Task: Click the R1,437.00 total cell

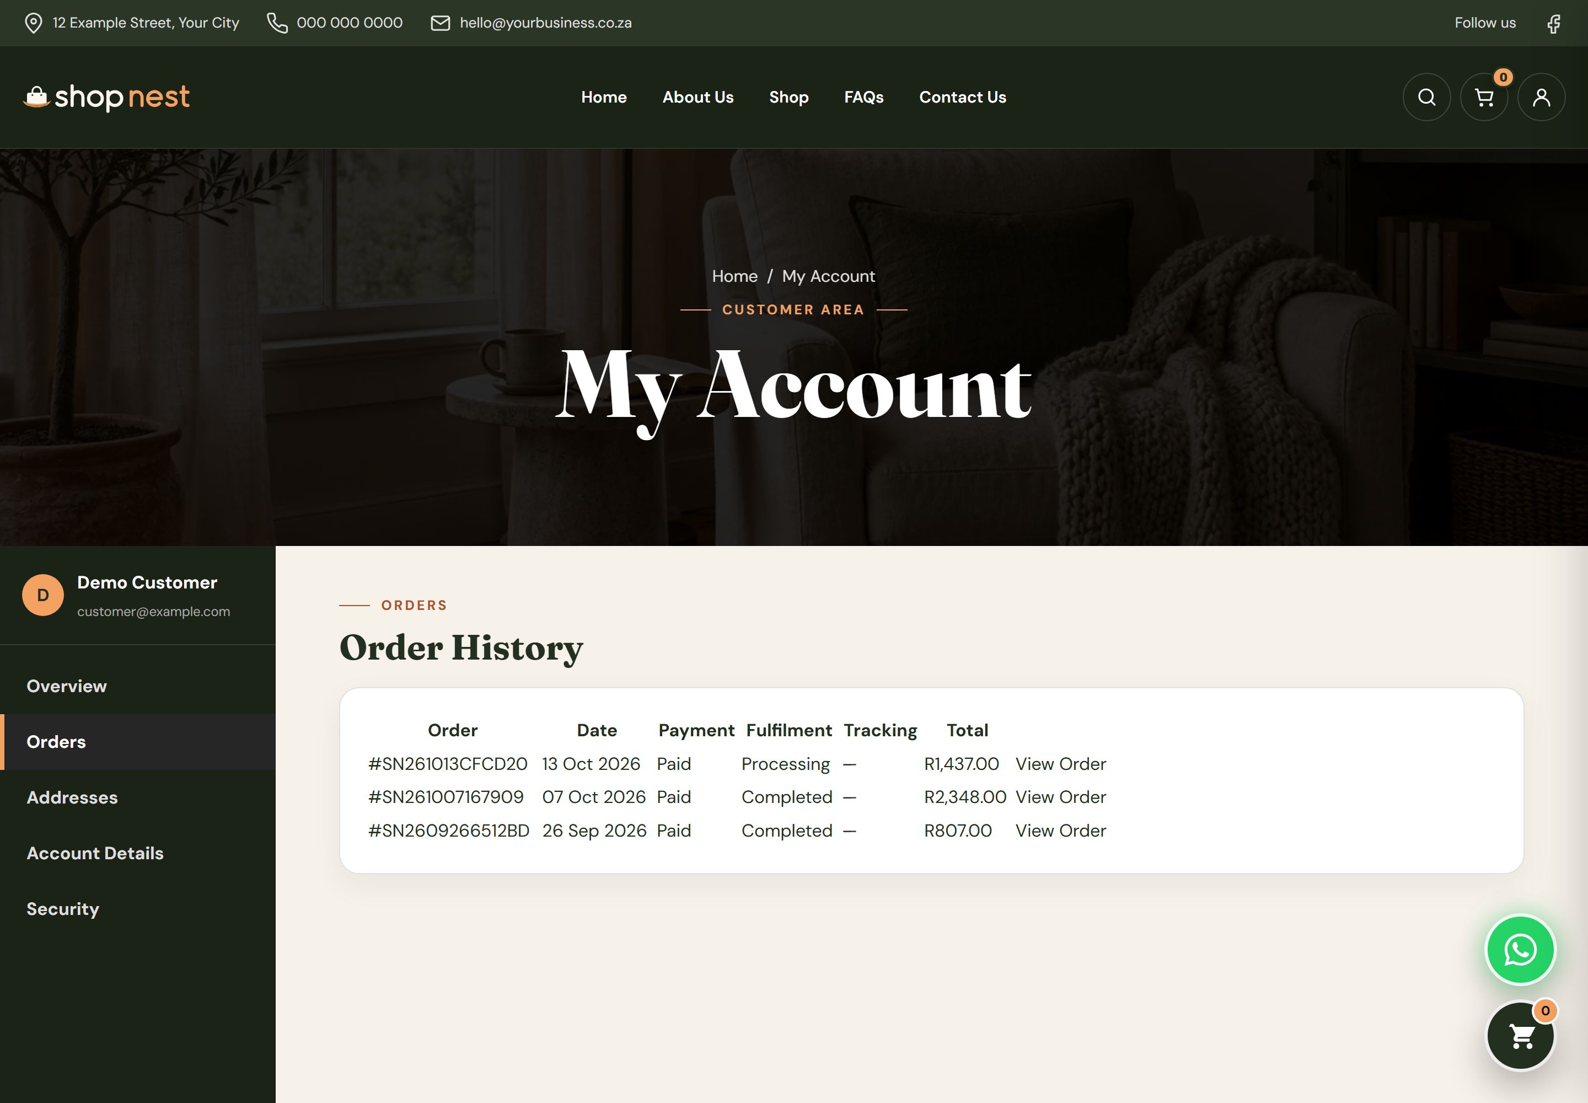Action: pos(961,764)
